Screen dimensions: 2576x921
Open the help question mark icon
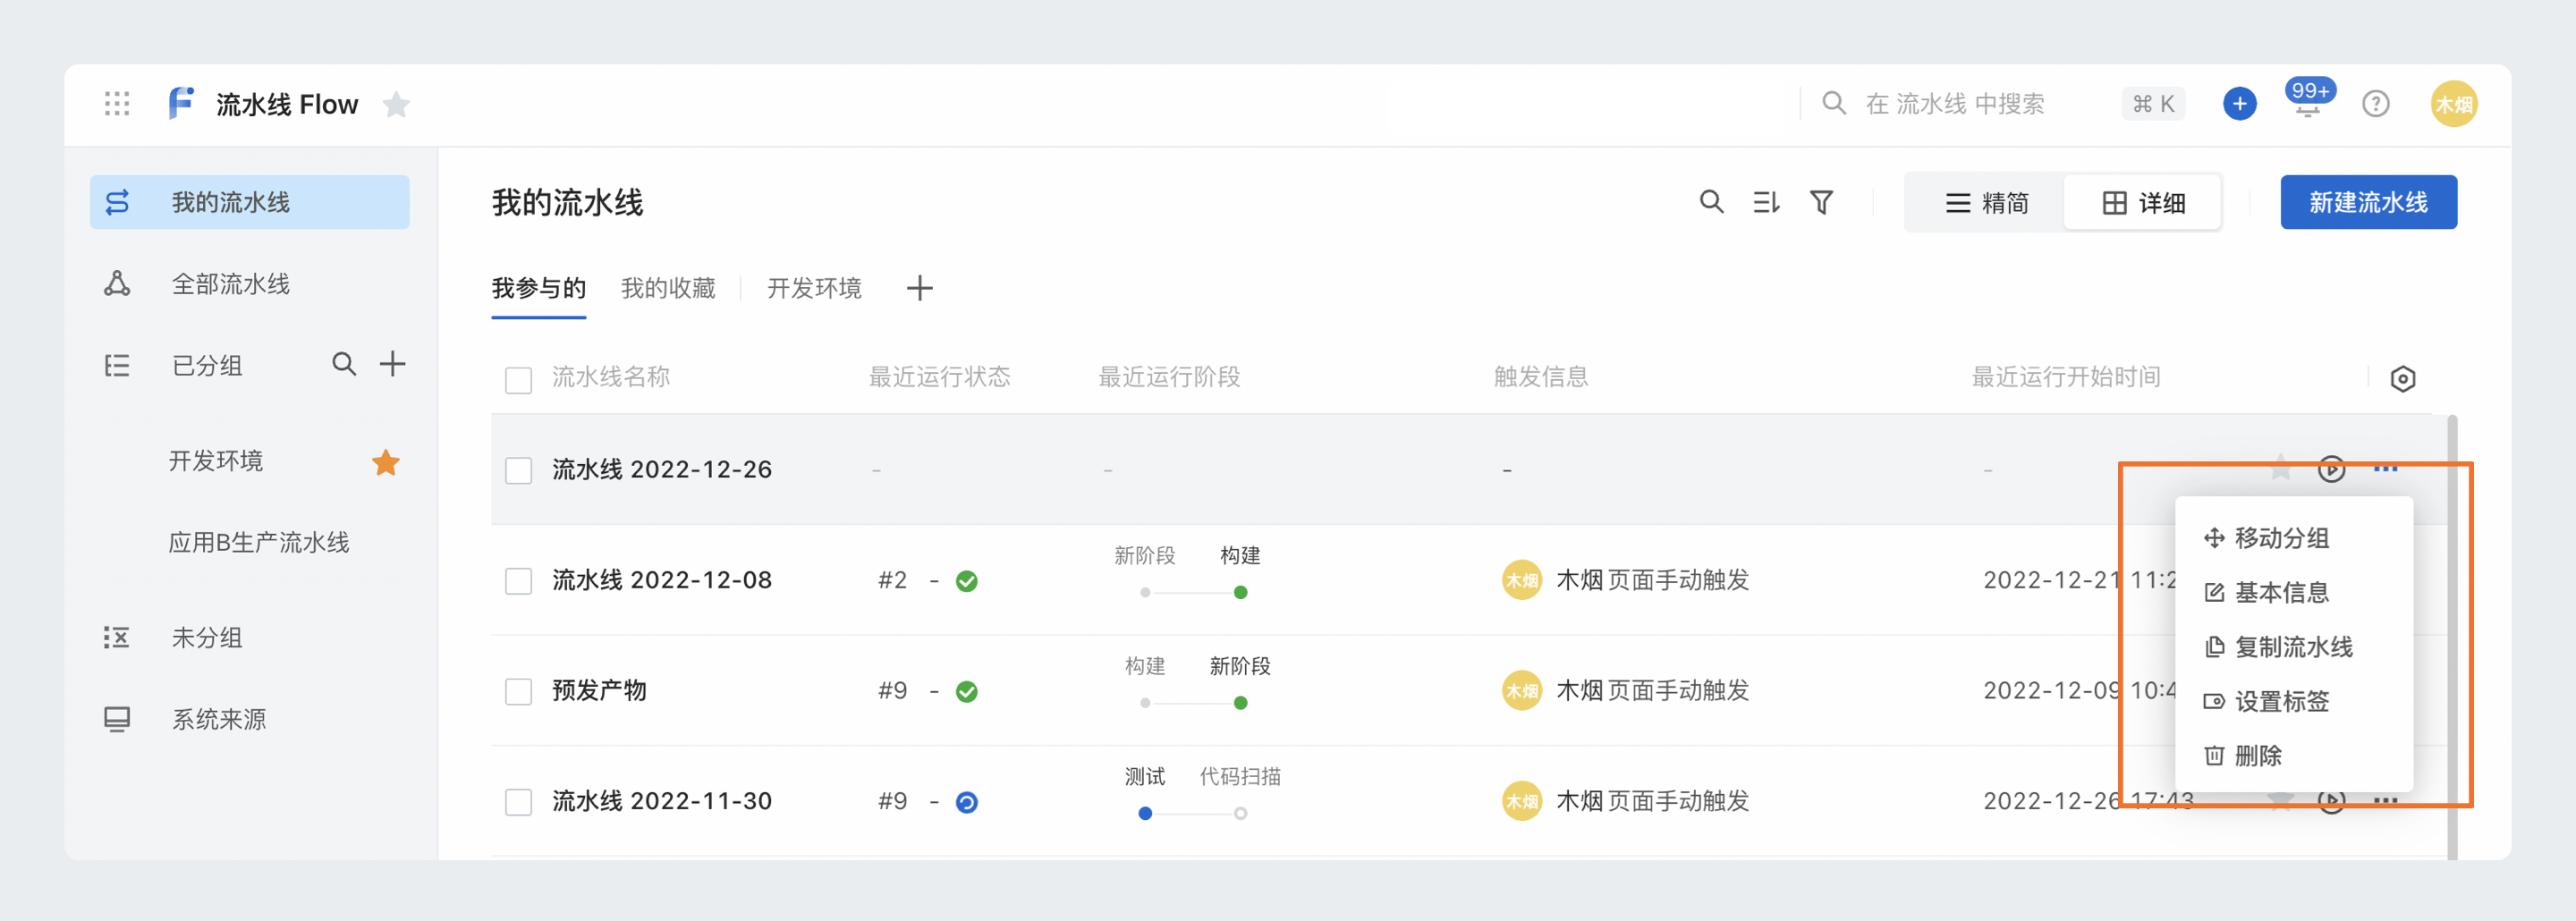[2375, 104]
